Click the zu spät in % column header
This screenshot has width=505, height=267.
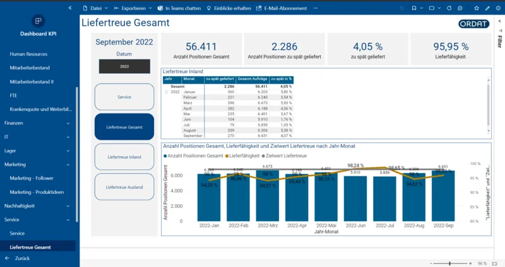(x=282, y=79)
